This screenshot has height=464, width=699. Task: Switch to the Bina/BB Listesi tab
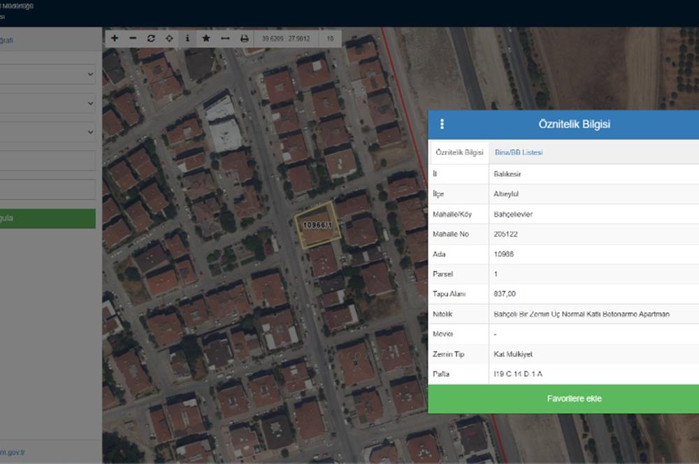(519, 152)
